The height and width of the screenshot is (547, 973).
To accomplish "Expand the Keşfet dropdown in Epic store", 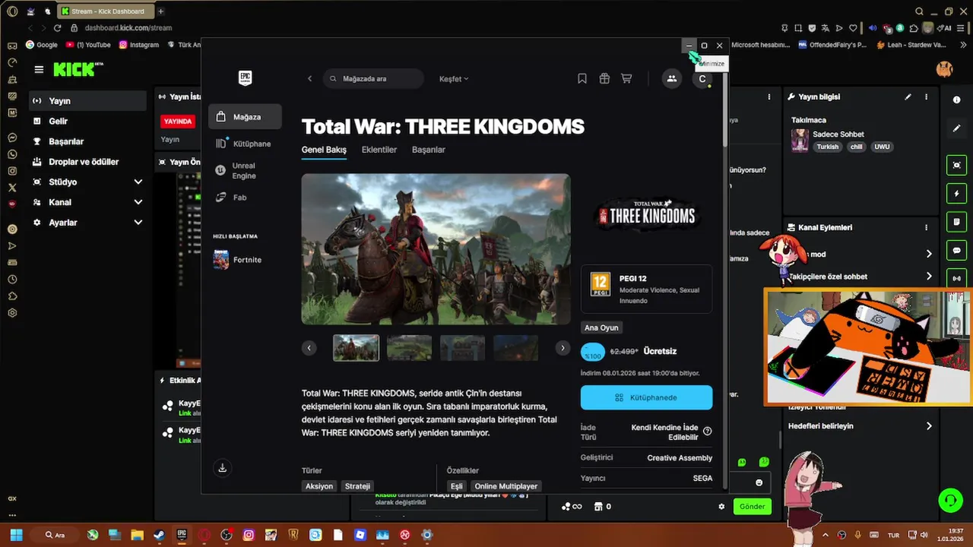I will (x=454, y=79).
